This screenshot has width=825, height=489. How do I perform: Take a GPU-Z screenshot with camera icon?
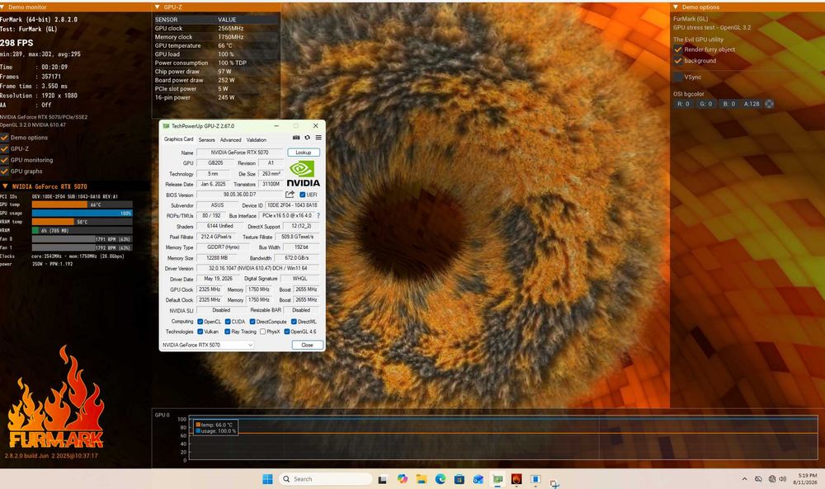[x=296, y=138]
